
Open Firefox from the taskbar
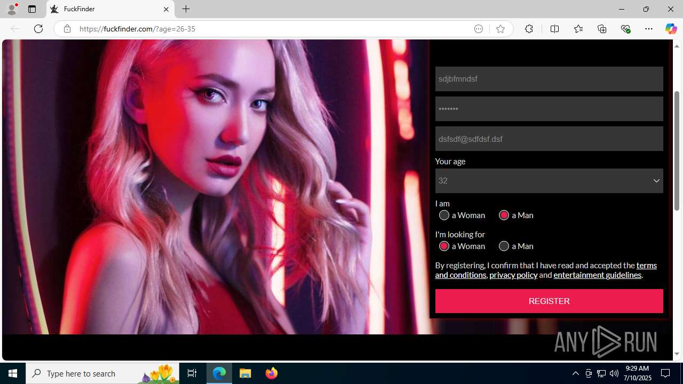(271, 373)
